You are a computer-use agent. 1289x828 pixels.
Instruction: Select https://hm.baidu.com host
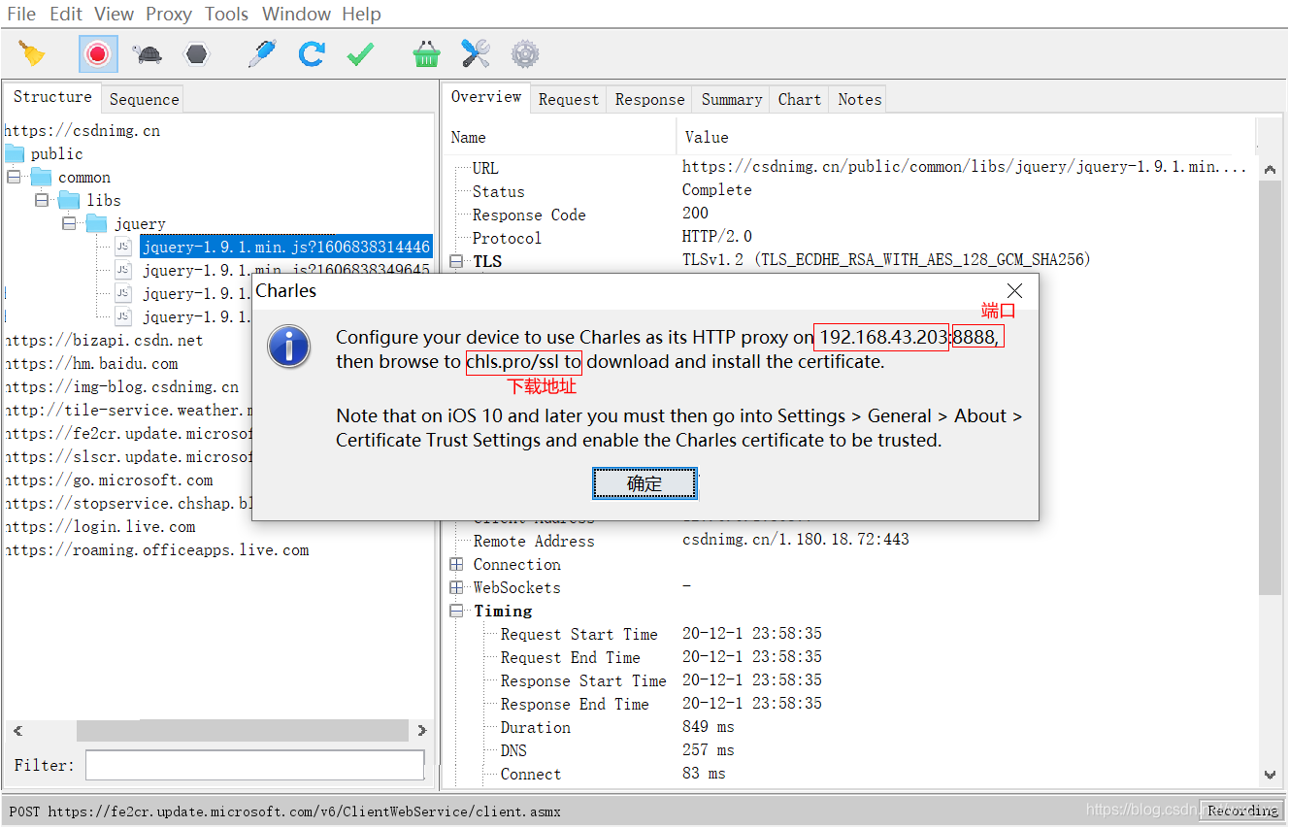click(91, 363)
